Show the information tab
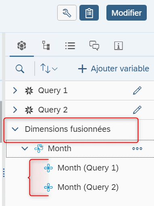This screenshot has width=154, height=206. pos(119,46)
